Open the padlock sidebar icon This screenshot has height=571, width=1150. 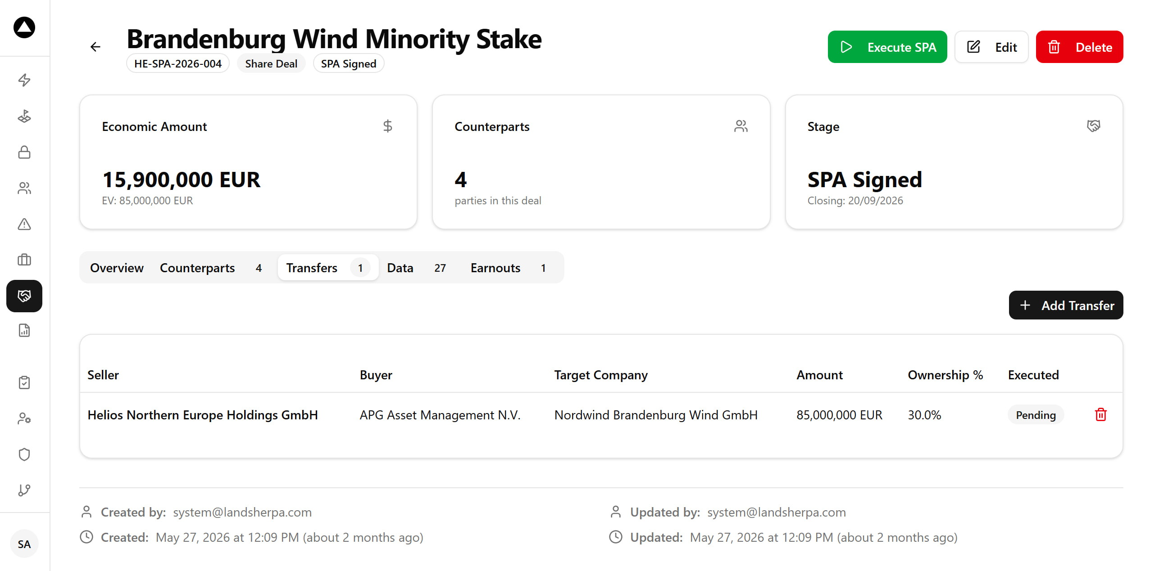tap(24, 152)
